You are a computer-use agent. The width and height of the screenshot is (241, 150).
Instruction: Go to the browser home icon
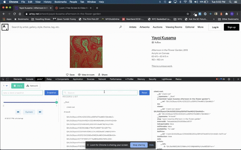click(20, 14)
